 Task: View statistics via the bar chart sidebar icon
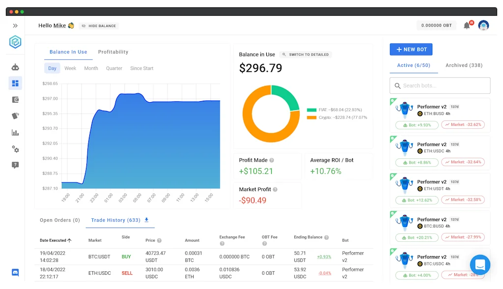pos(15,132)
